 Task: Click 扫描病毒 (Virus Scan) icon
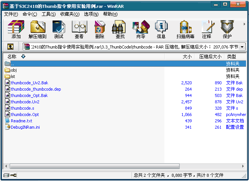[185, 29]
